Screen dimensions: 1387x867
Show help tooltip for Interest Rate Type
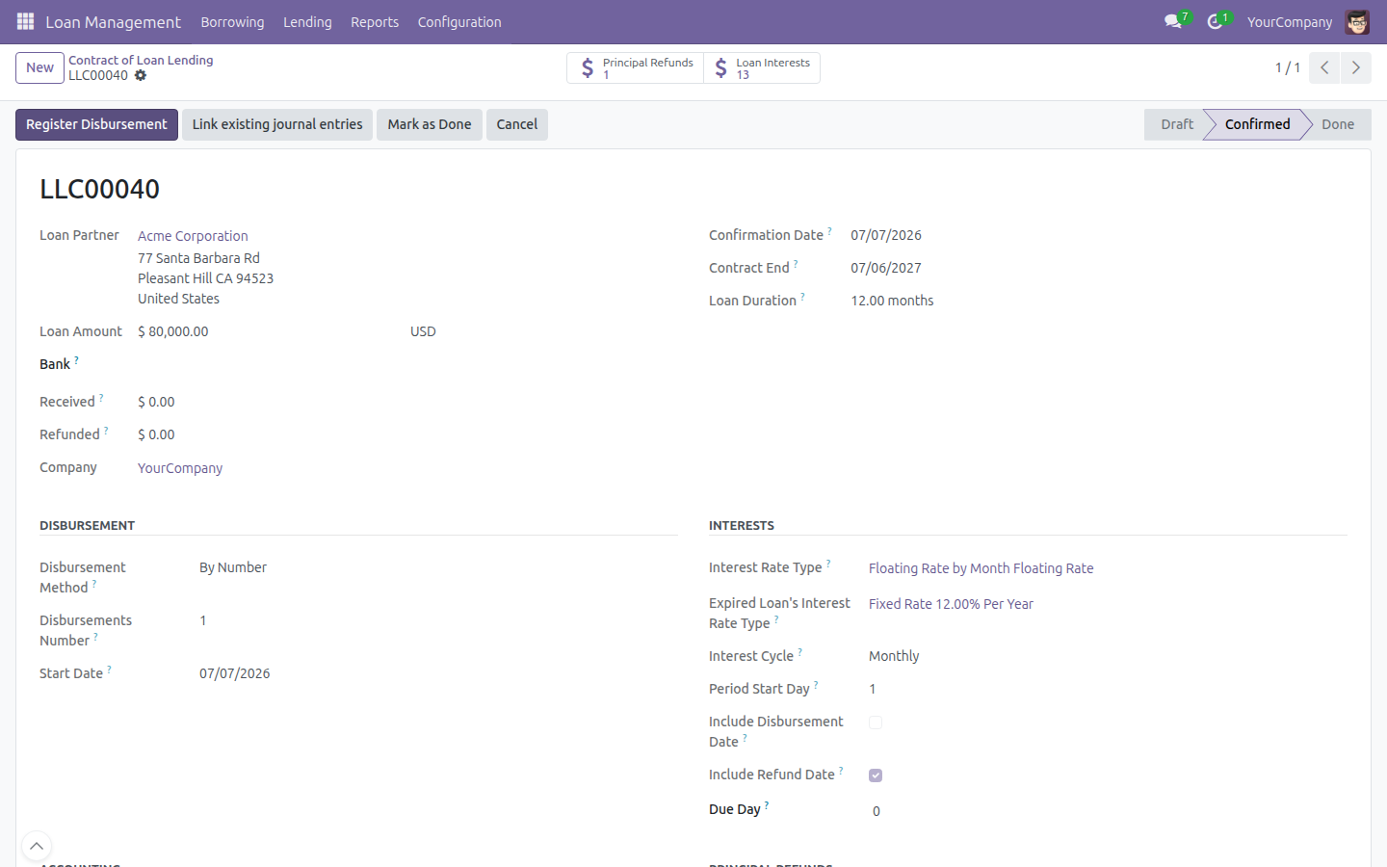828,563
